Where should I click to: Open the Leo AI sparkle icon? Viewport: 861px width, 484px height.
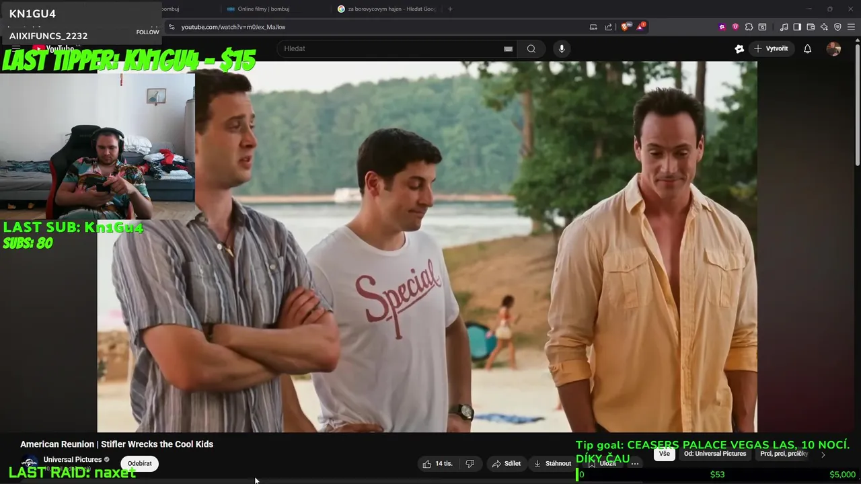(824, 27)
